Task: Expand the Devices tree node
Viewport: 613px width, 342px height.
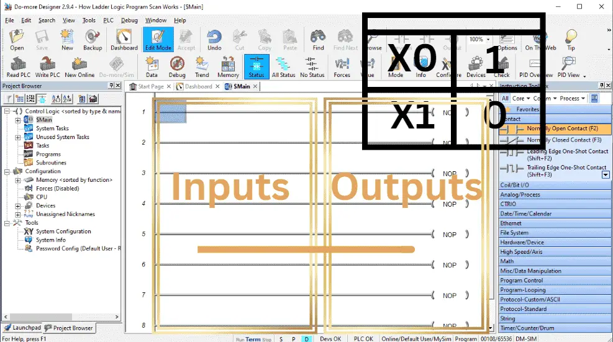Action: pos(18,206)
